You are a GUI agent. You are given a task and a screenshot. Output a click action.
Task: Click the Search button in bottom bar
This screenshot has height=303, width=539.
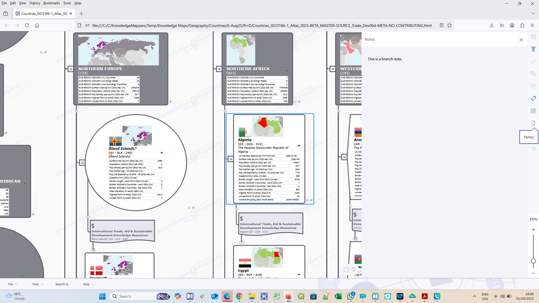(x=62, y=284)
